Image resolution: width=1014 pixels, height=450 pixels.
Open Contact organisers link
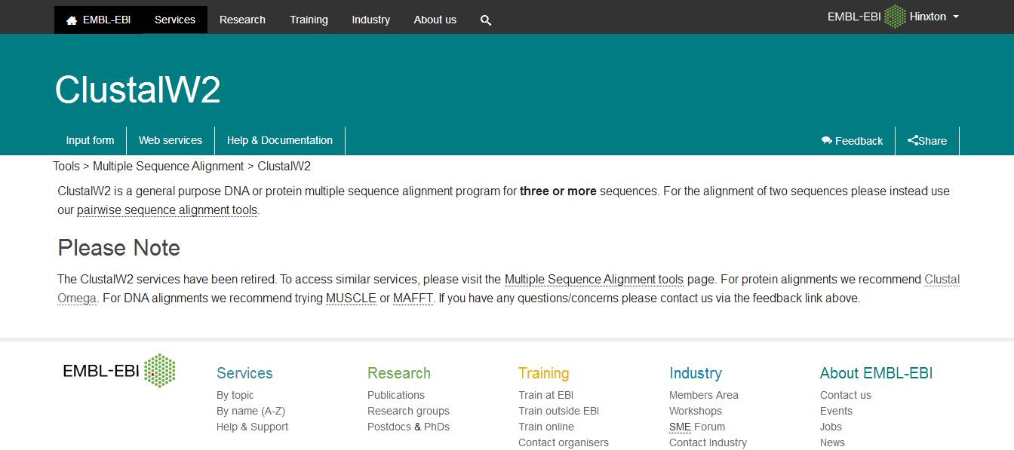pos(564,442)
